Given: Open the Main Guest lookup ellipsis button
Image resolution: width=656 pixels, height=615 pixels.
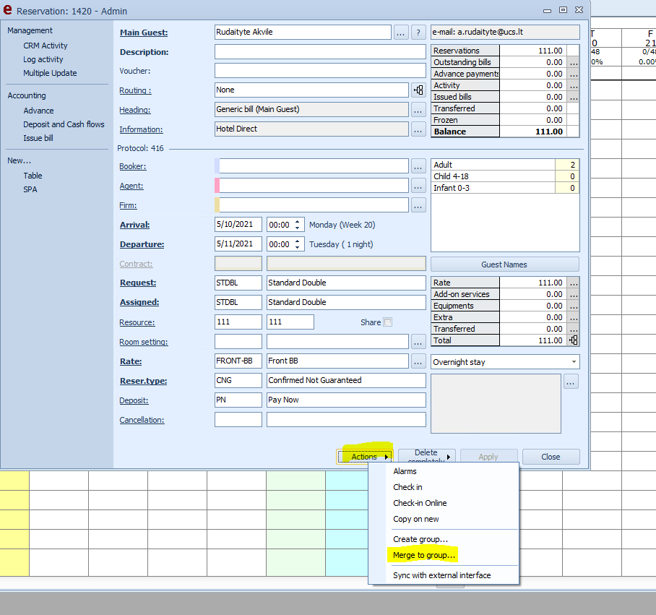Looking at the screenshot, I should point(401,33).
